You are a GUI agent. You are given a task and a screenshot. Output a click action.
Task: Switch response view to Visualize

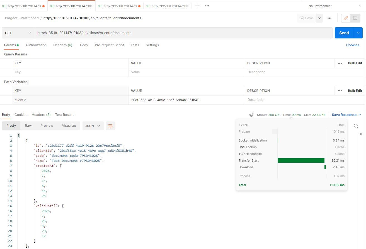pos(69,126)
